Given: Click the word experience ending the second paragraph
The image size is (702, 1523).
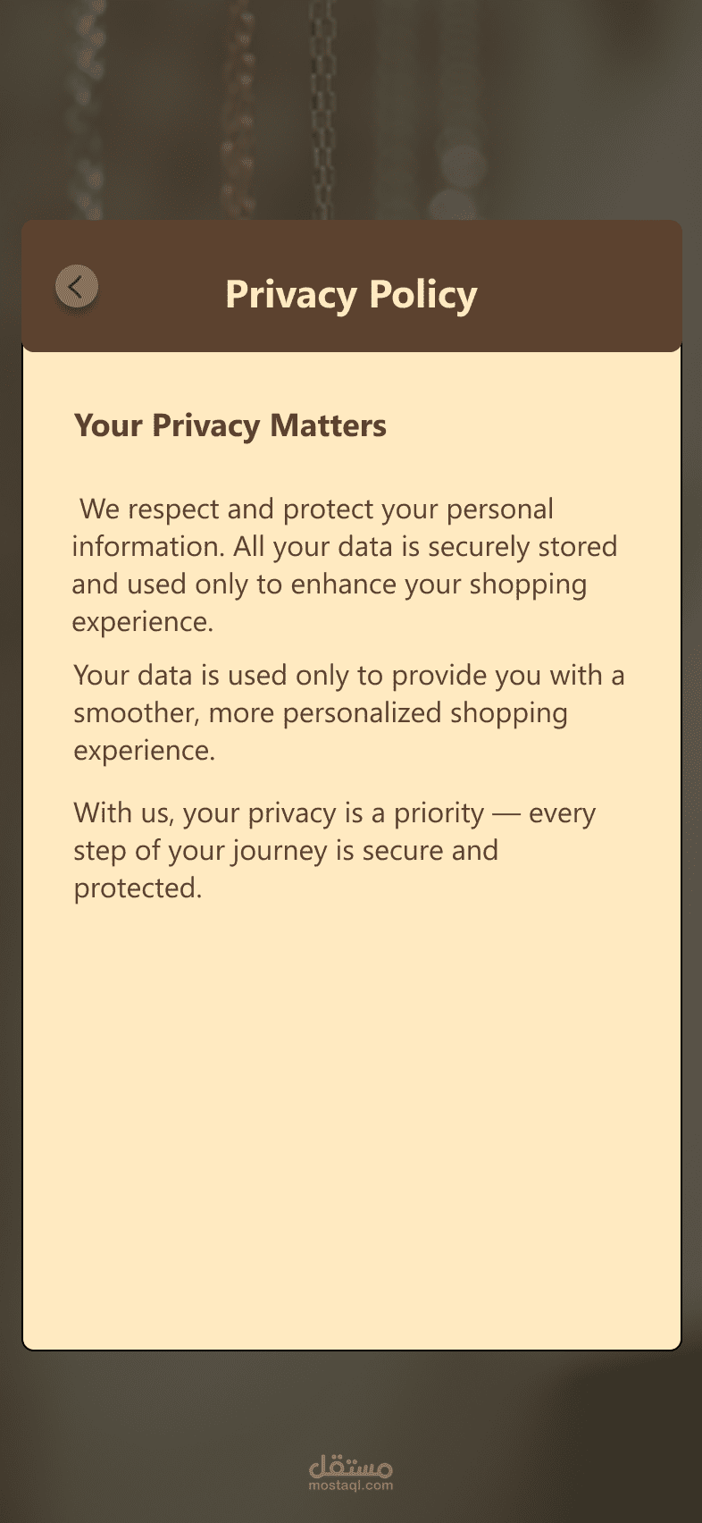Looking at the screenshot, I should pos(144,750).
